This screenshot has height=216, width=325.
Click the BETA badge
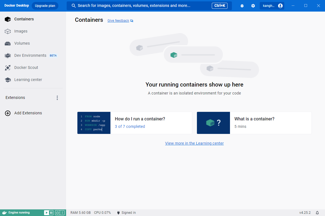53,56
